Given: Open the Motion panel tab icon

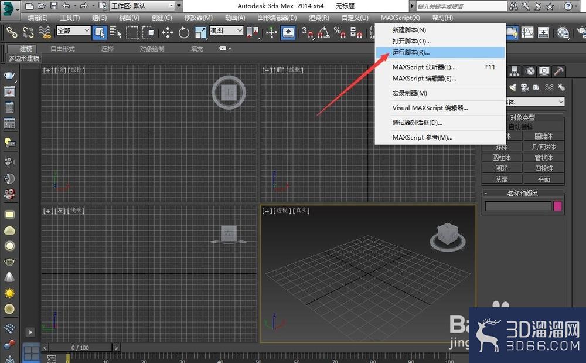Looking at the screenshot, I should 530,71.
